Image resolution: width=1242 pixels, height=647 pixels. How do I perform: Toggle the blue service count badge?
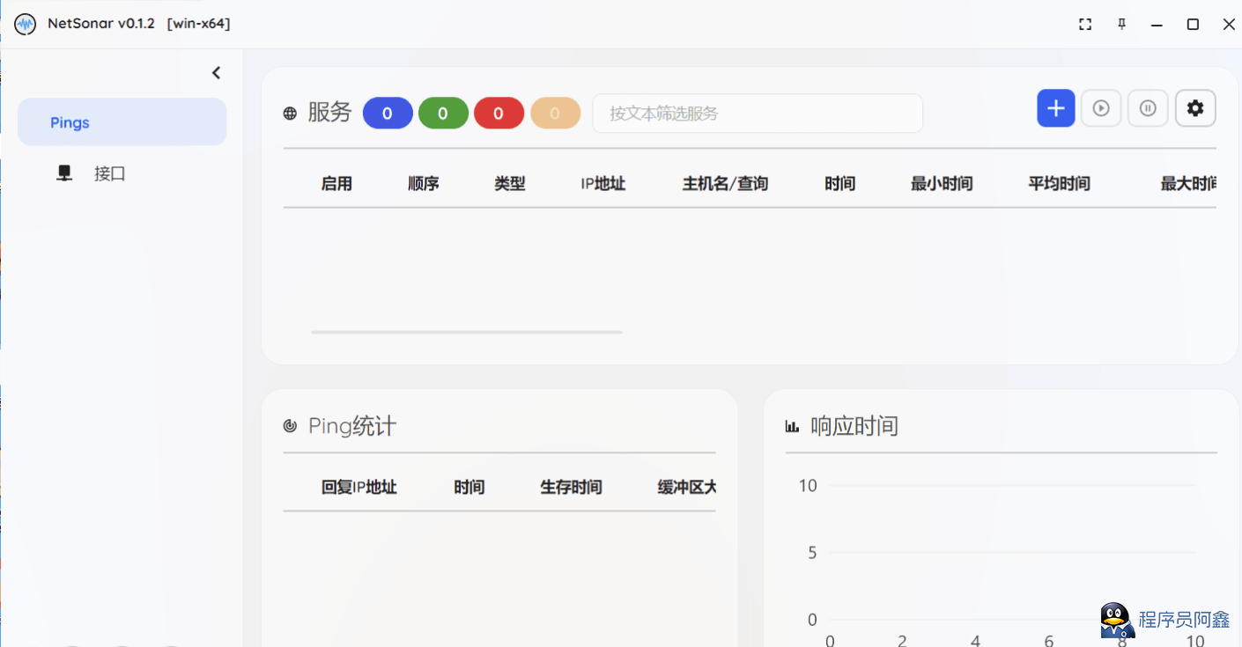pyautogui.click(x=388, y=114)
